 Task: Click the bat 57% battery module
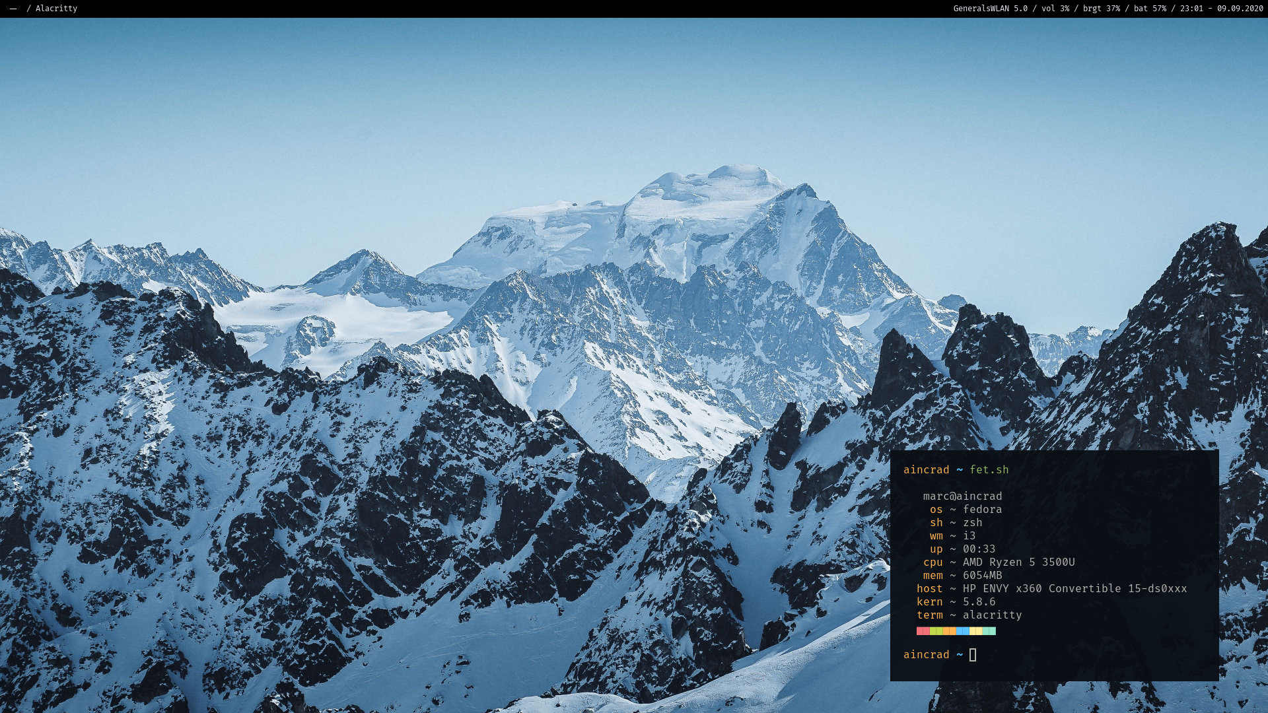pyautogui.click(x=1150, y=9)
